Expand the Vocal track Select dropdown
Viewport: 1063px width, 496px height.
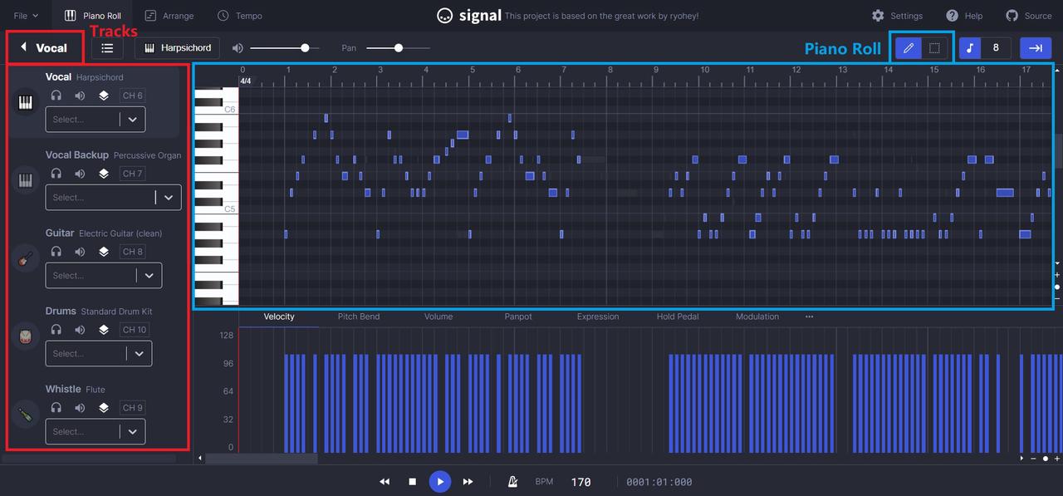tap(96, 120)
